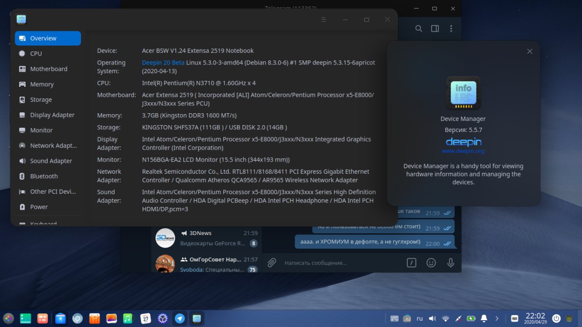Click the ХРОМИУМ message bubble in Telegram
Viewport: 582px width, 327px height.
point(375,242)
